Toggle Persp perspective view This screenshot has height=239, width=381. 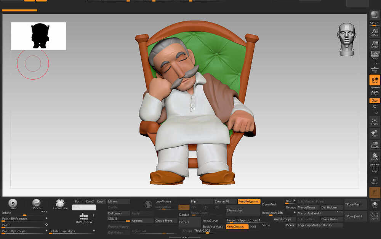pyautogui.click(x=375, y=55)
